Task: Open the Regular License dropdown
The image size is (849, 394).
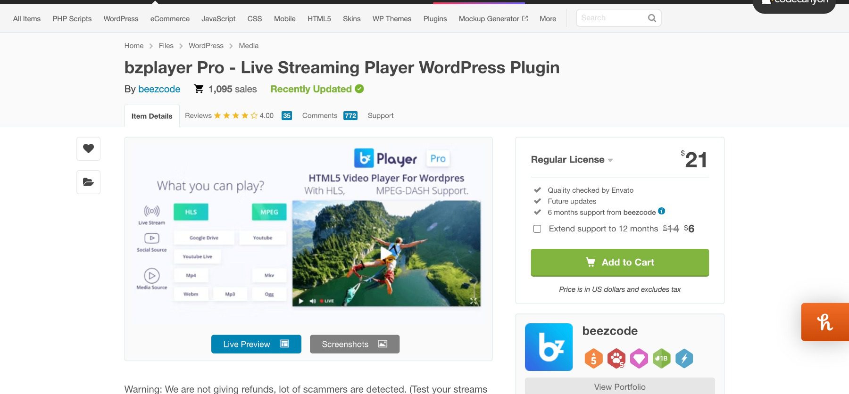Action: (572, 160)
